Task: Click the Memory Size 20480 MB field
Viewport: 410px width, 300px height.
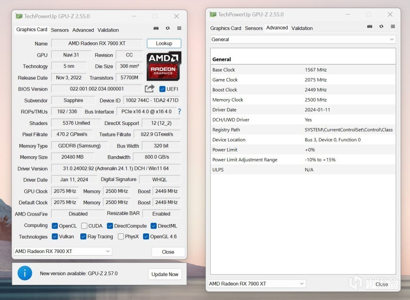Action: (x=73, y=157)
